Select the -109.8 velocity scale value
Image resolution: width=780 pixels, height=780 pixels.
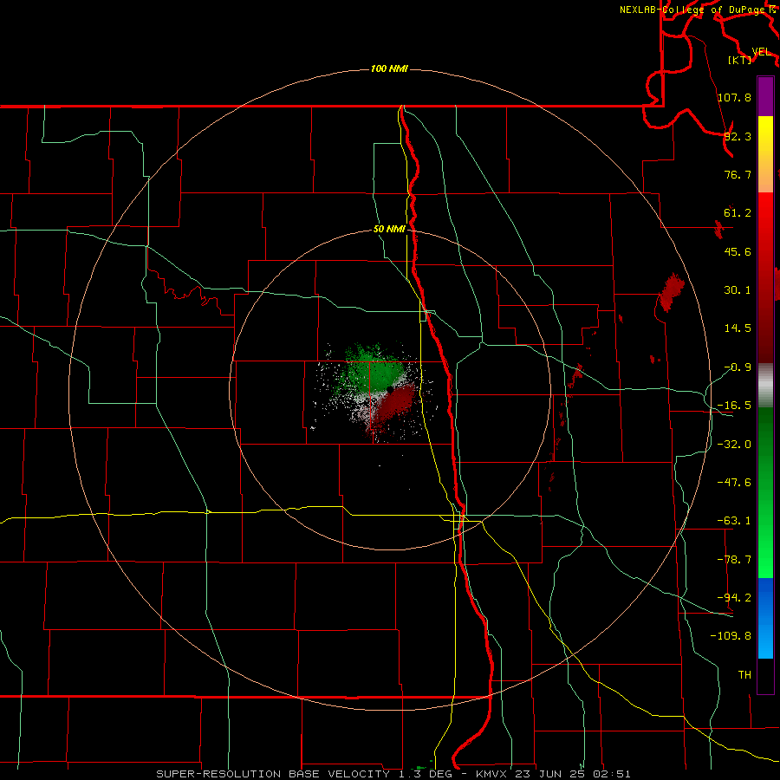click(731, 636)
